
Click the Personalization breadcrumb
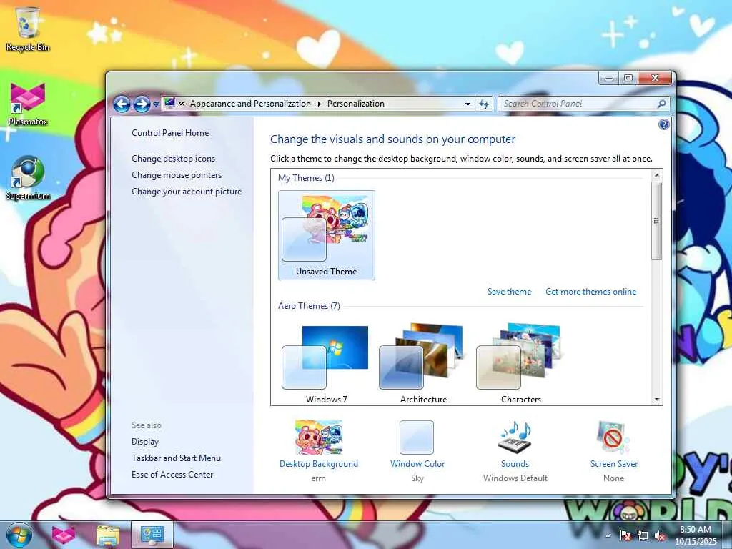pyautogui.click(x=356, y=104)
